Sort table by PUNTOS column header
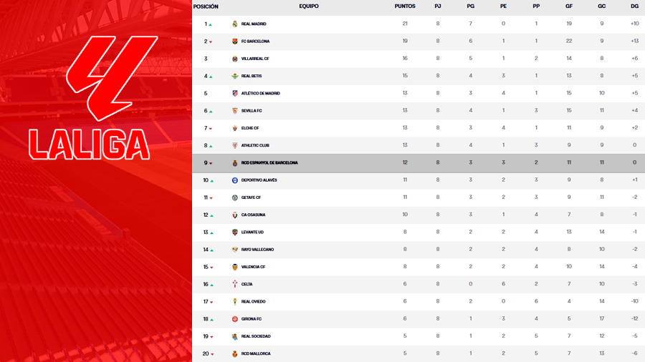Viewport: 645px width, 362px height. 405,6
